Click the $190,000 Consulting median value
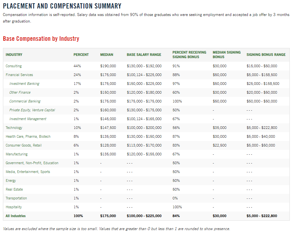The height and width of the screenshot is (235, 295). (108, 66)
